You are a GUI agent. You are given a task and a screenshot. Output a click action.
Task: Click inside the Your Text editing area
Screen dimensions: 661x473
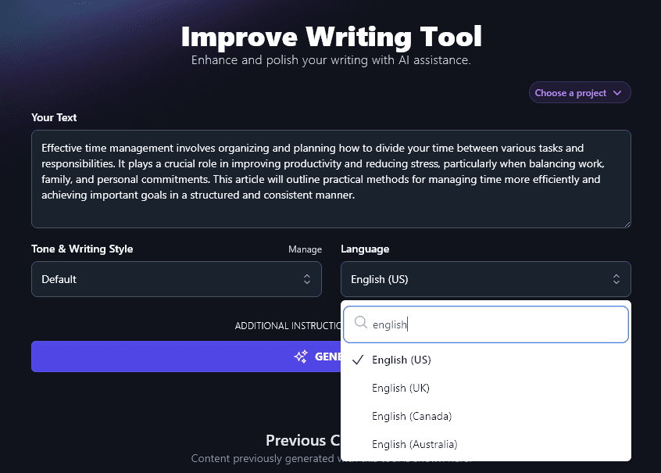click(330, 178)
